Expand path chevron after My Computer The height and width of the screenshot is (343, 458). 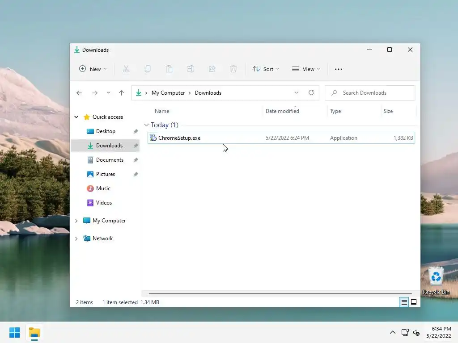pyautogui.click(x=190, y=93)
